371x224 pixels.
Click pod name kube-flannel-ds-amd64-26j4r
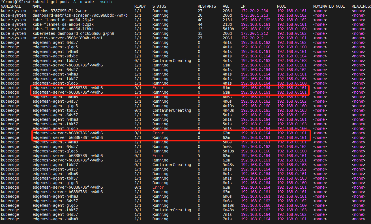click(x=63, y=20)
